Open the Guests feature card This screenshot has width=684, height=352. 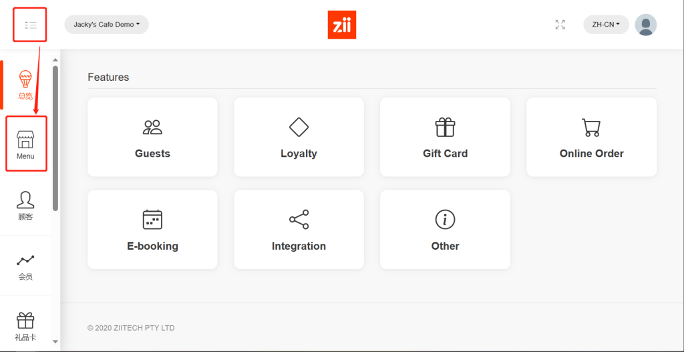[x=153, y=137]
